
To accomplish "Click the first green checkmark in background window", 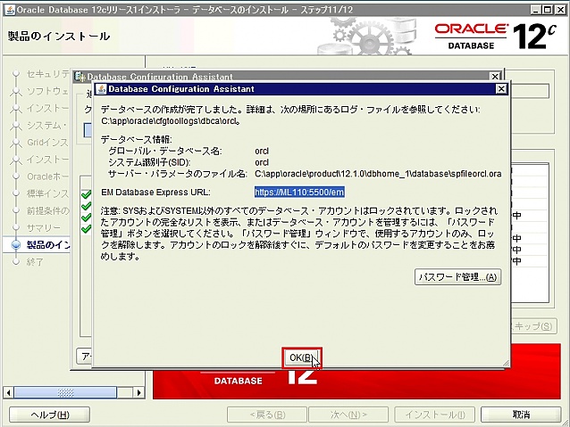I will pos(86,195).
